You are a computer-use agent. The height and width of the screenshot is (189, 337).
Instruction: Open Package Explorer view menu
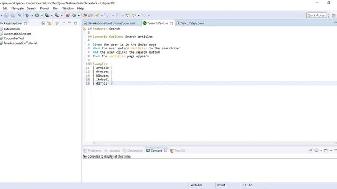64,23
